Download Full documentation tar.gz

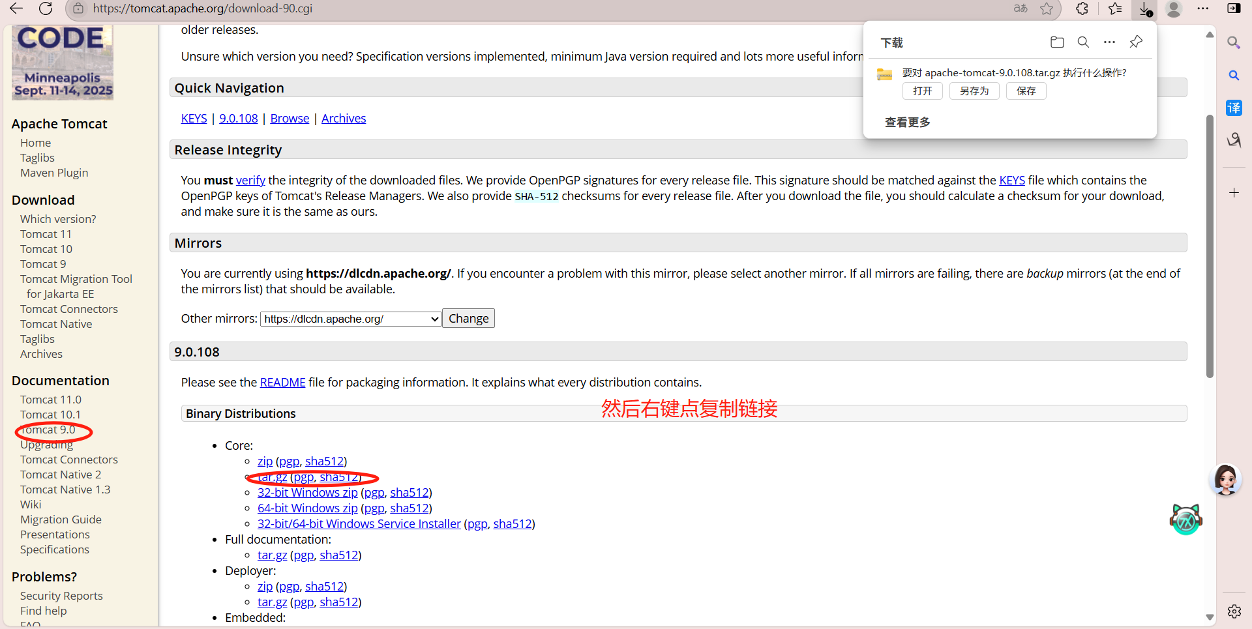[x=272, y=555]
